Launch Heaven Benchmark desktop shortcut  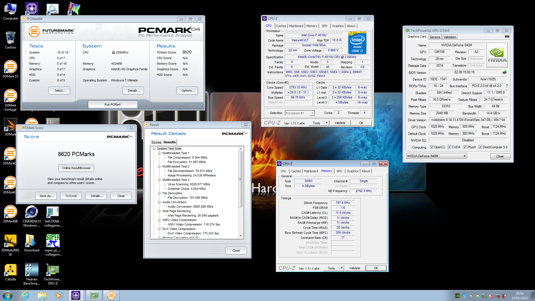tap(31, 274)
